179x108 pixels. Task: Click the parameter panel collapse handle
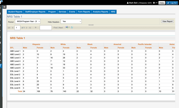(91, 25)
